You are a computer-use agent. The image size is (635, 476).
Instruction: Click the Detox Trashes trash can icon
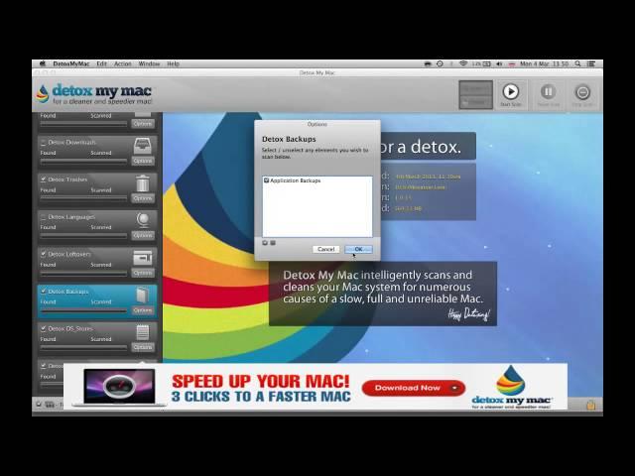coord(143,182)
